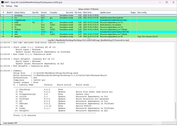Click the Compiler column header
The image size is (177, 127).
coord(53,13)
